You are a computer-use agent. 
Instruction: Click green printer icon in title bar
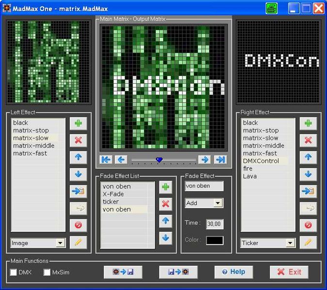(272, 8)
